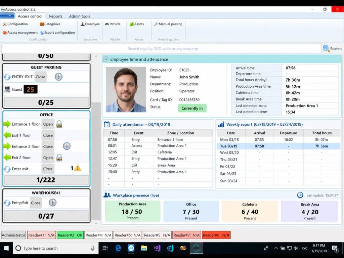Switch to the Access control tab
Image resolution: width=344 pixels, height=258 pixels.
pyautogui.click(x=30, y=16)
